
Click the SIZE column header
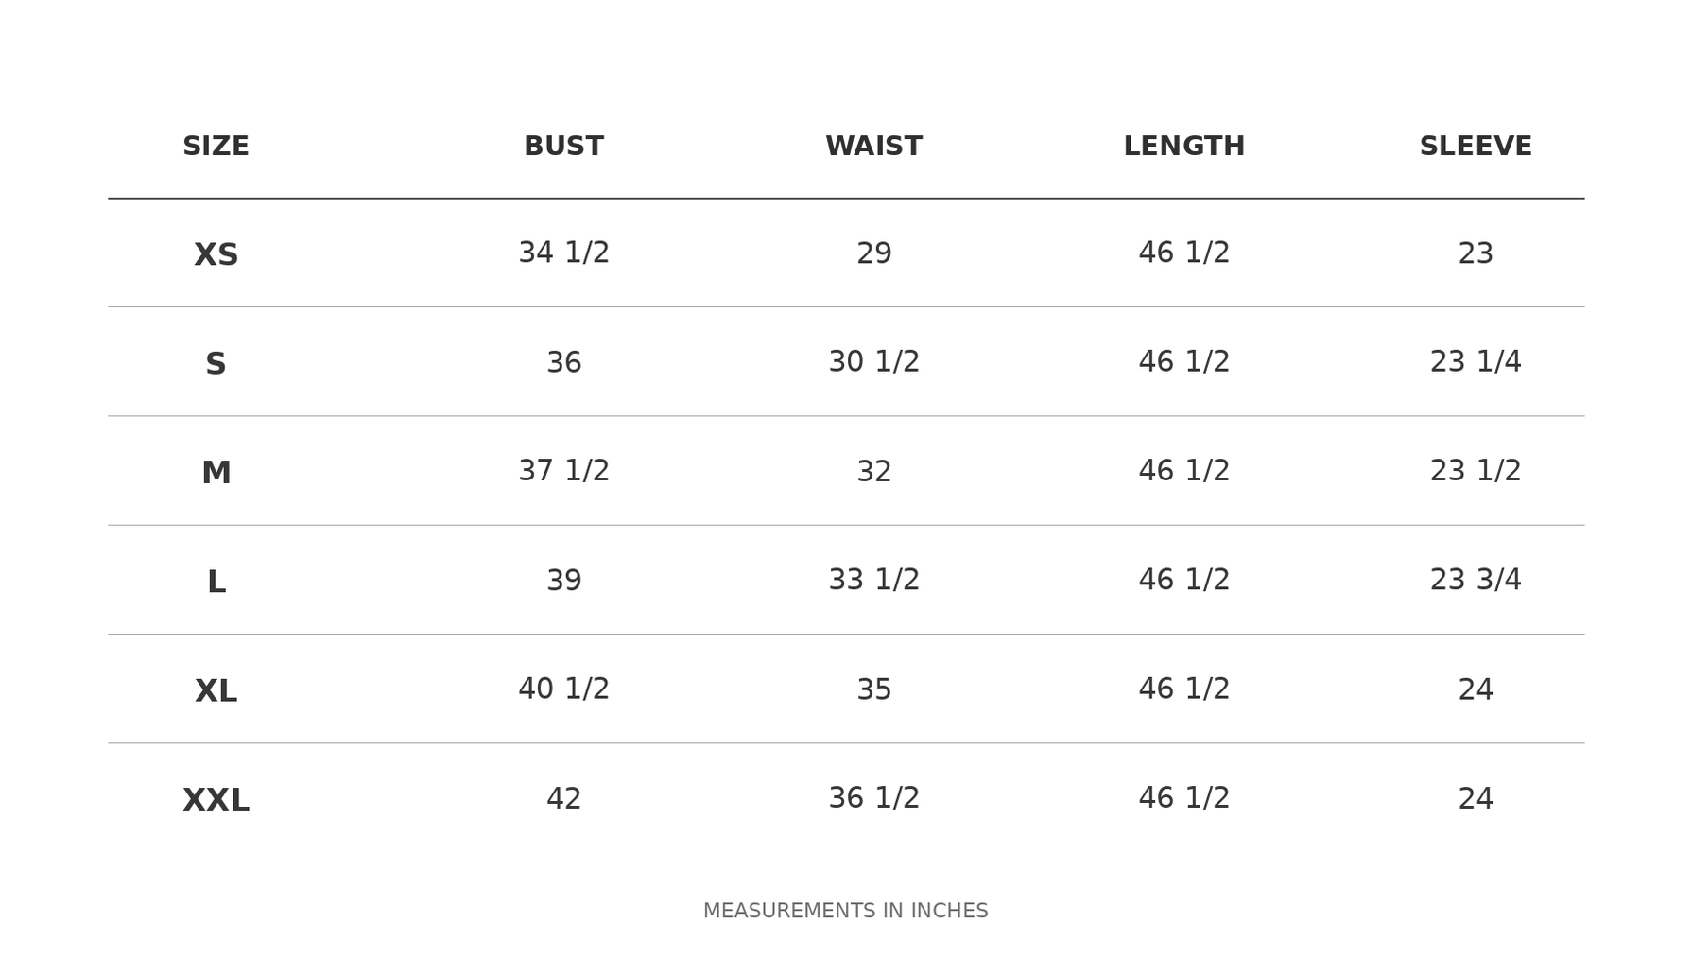[216, 147]
